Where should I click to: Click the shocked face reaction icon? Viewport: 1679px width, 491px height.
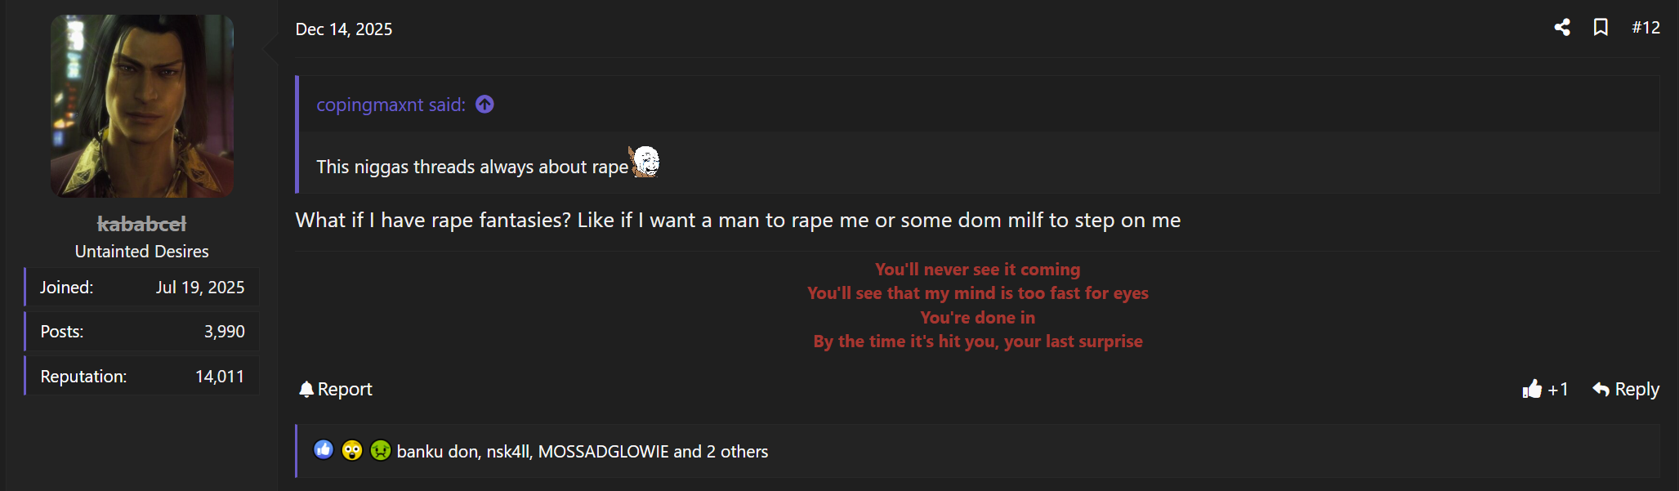point(352,450)
